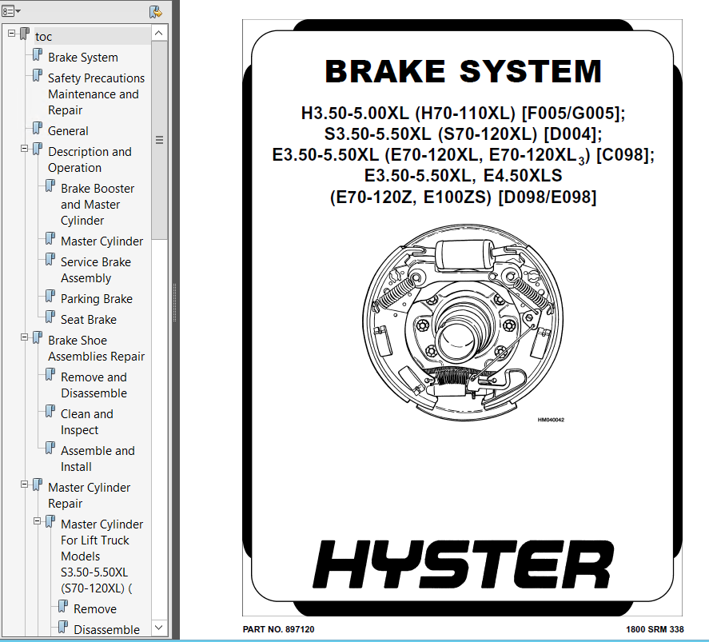Open Remove and Disassemble bookmark

(x=94, y=385)
